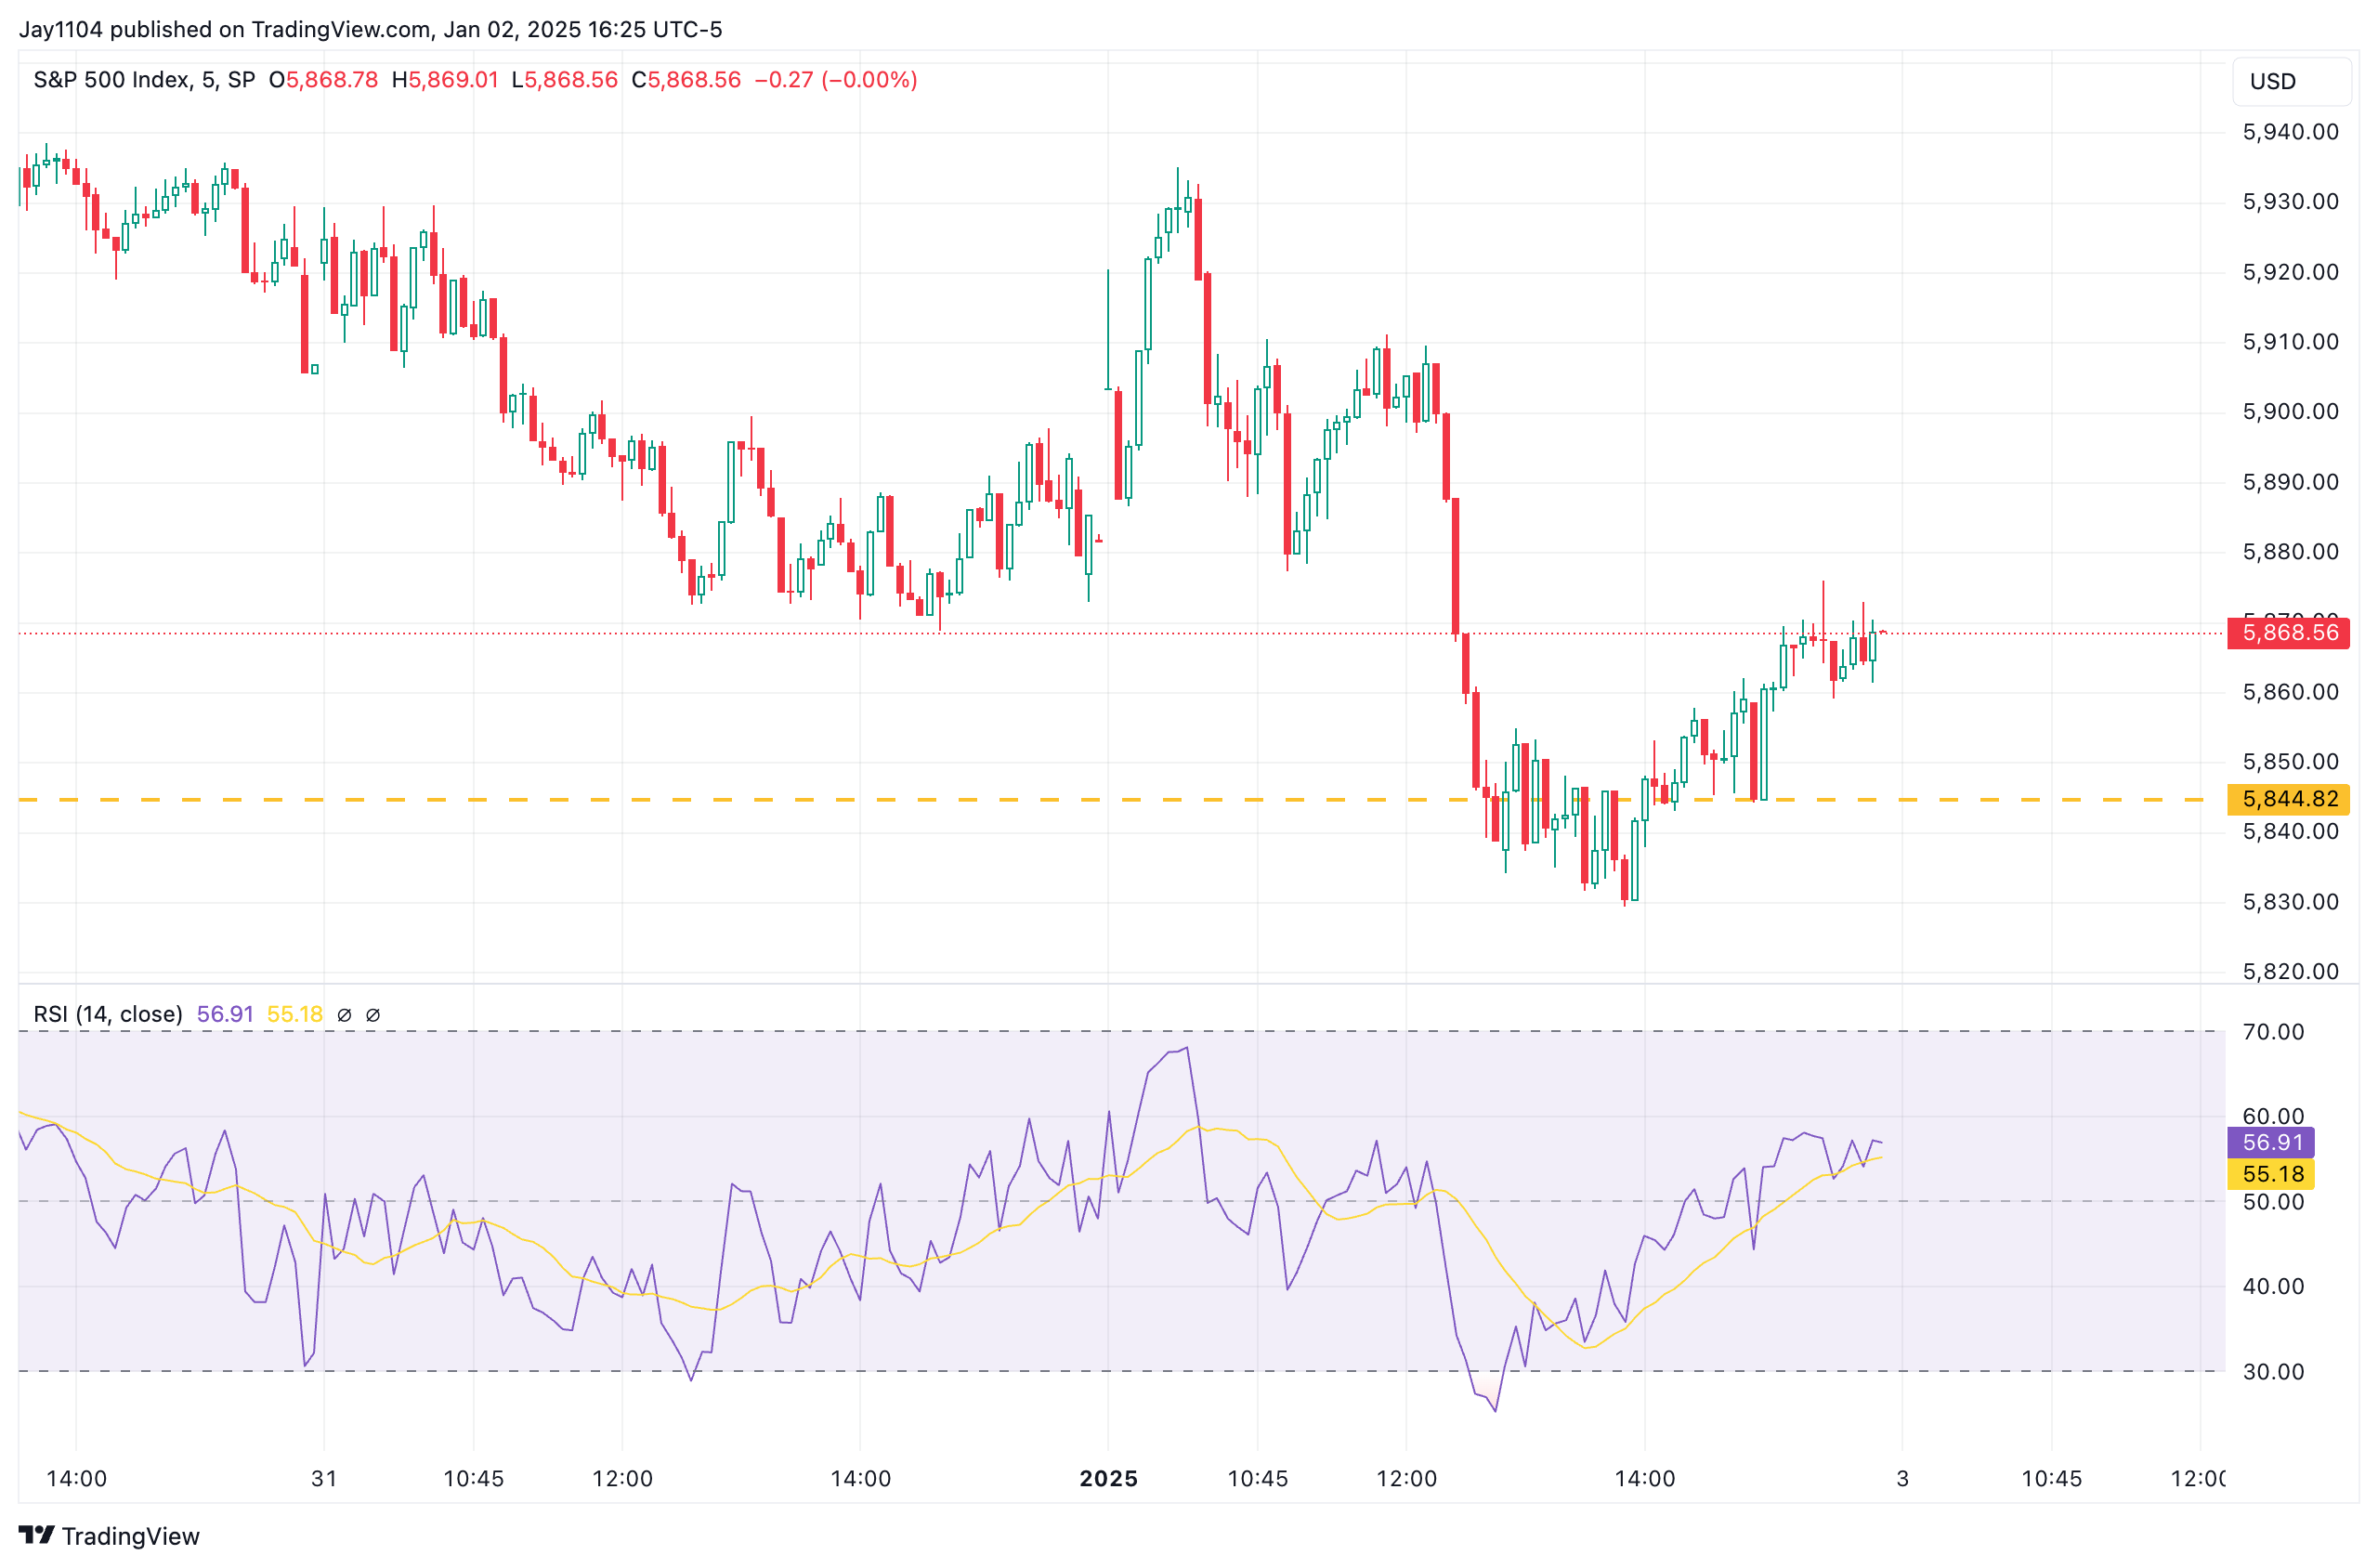Image resolution: width=2378 pixels, height=1568 pixels.
Task: Click the high value H5,869.01
Action: pos(445,80)
